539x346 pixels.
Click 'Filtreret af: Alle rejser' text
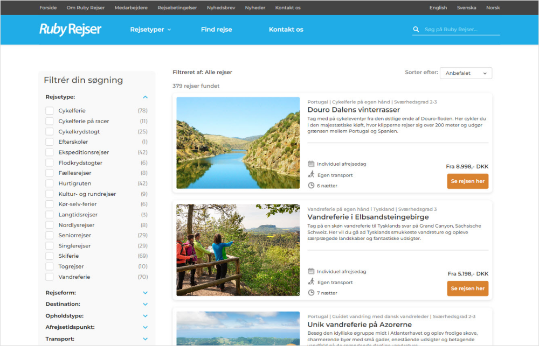coord(202,72)
